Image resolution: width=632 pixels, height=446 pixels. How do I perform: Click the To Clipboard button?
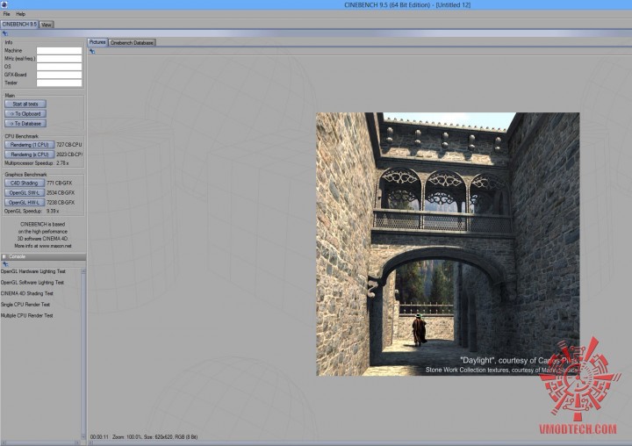tap(25, 114)
